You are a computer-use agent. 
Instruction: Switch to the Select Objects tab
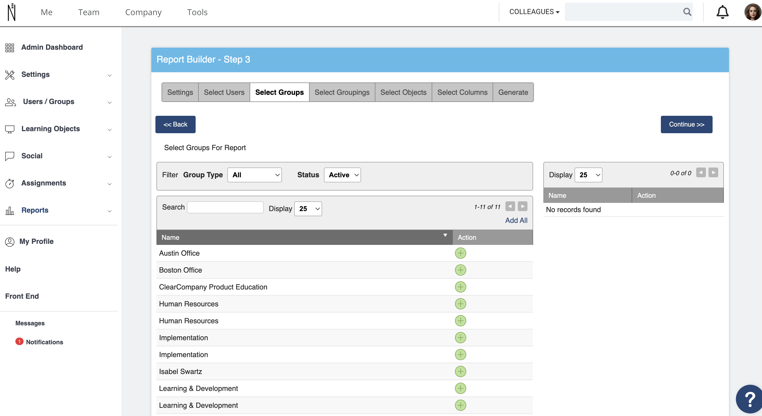pos(403,92)
